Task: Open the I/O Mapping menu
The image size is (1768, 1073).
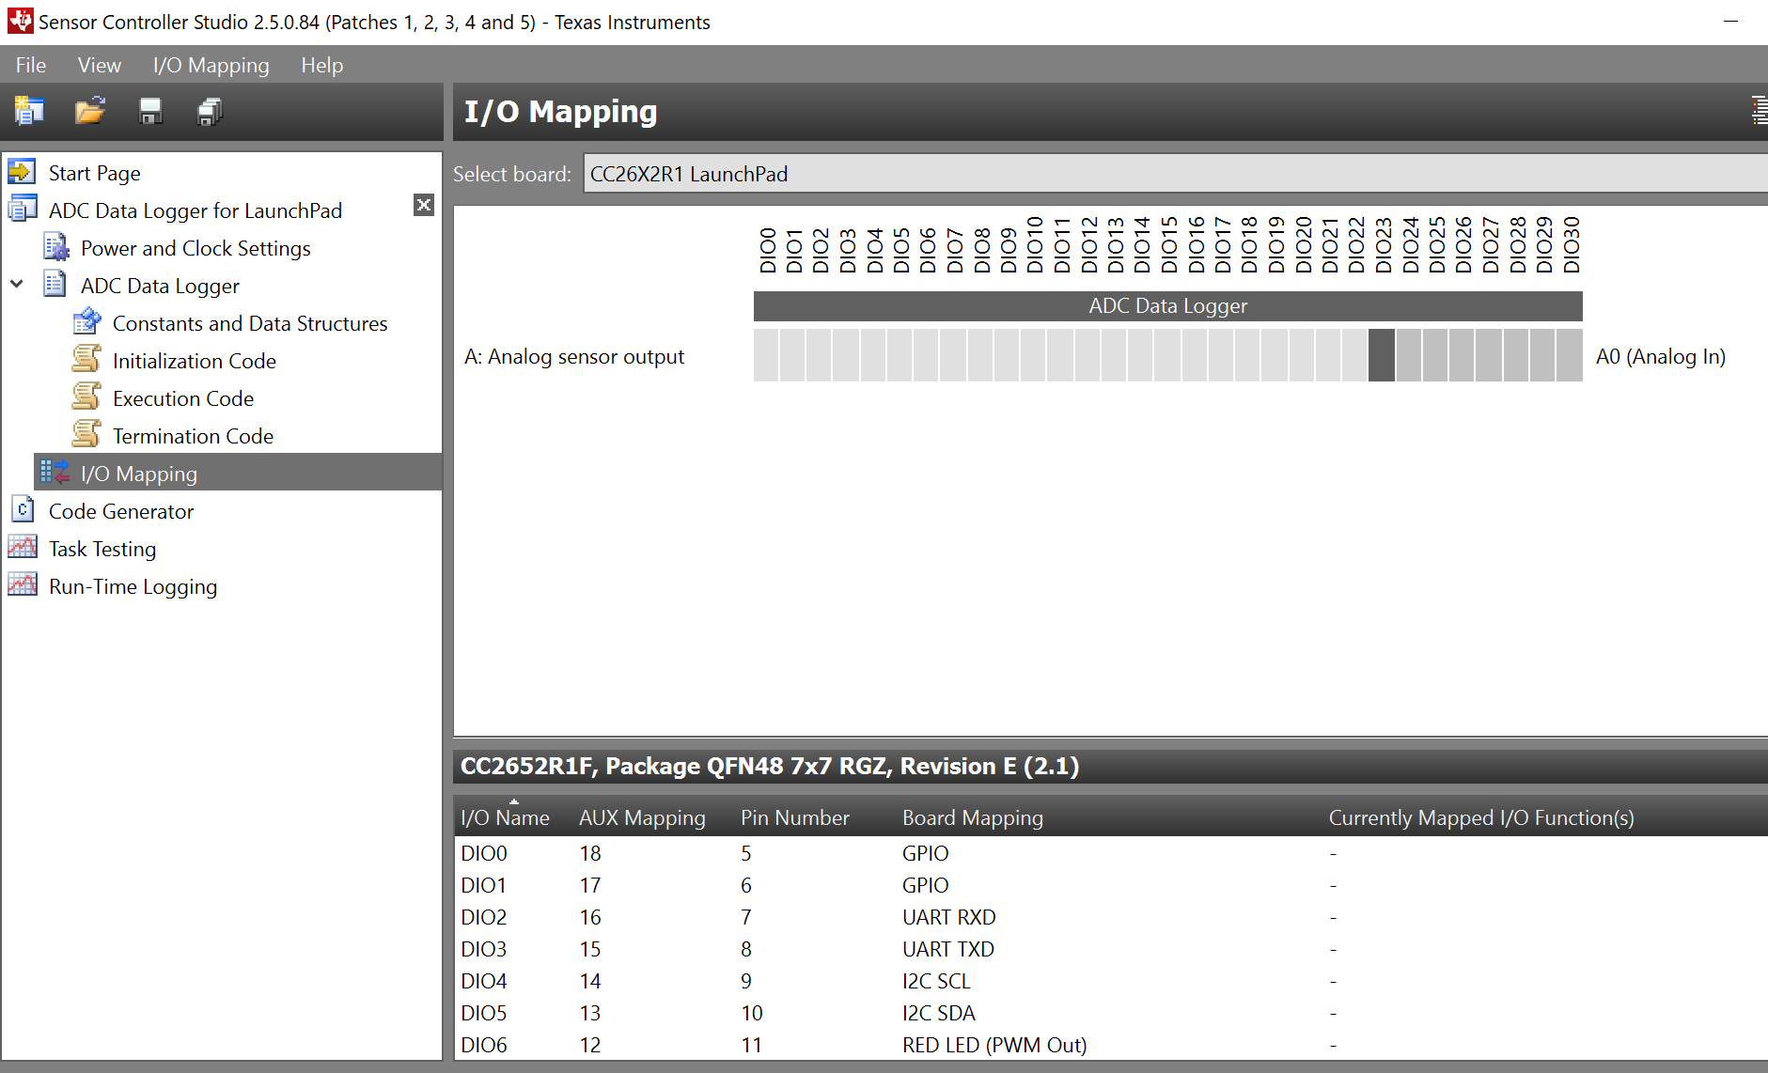Action: (x=211, y=65)
